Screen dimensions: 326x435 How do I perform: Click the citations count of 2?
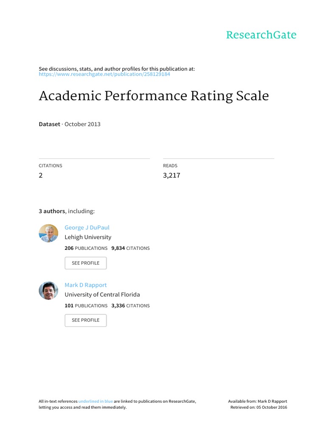click(x=41, y=175)
